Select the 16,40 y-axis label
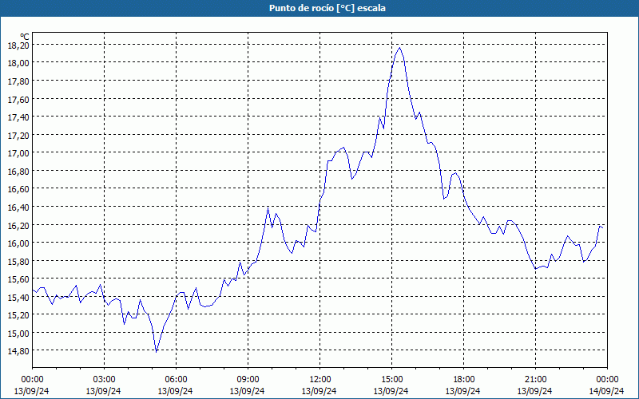 click(x=18, y=207)
